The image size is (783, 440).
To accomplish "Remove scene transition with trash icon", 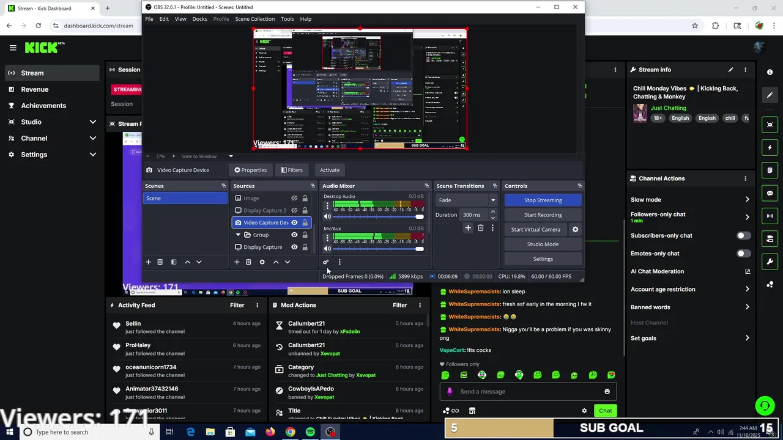I will click(x=480, y=228).
